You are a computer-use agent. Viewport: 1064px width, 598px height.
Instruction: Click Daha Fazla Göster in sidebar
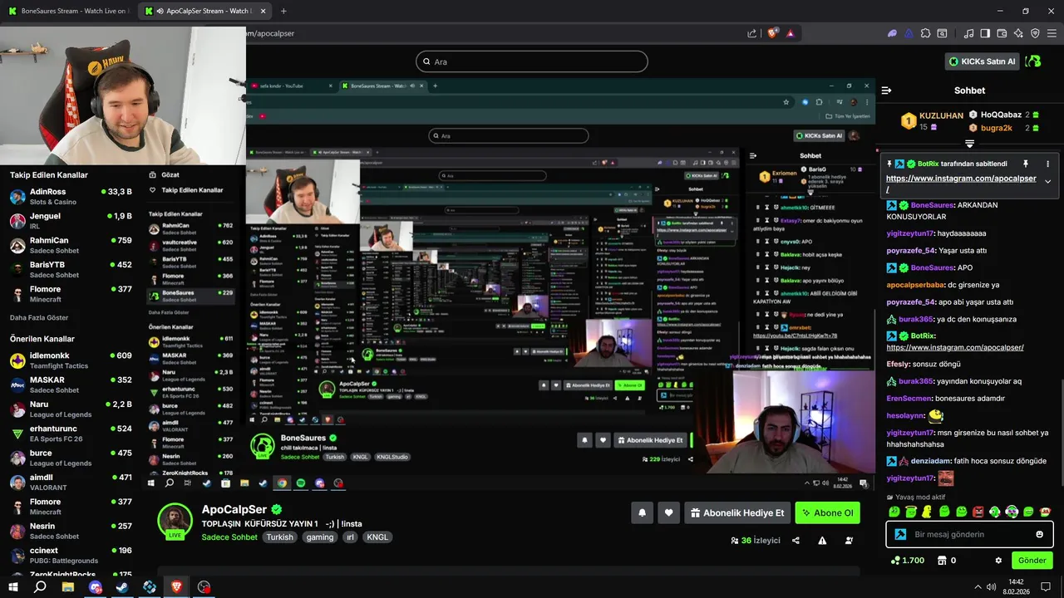(39, 317)
